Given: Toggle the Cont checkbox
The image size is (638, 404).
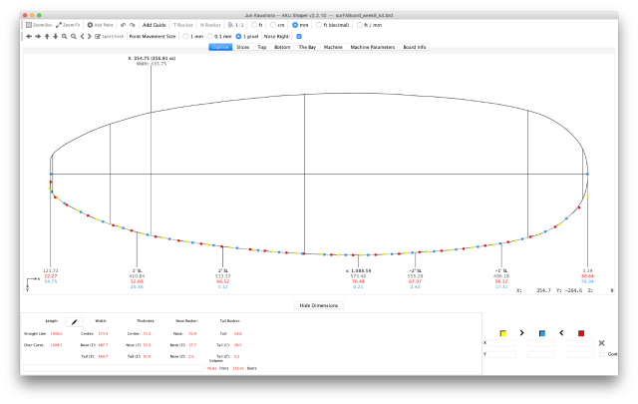Looking at the screenshot, I should [x=602, y=354].
